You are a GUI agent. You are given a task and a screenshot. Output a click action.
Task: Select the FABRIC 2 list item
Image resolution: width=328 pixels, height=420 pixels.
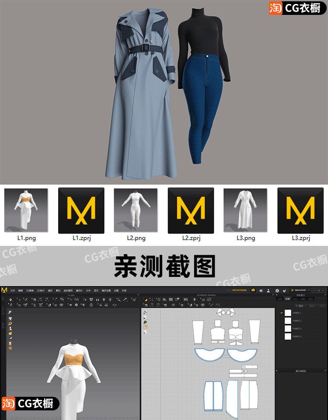tap(297, 321)
